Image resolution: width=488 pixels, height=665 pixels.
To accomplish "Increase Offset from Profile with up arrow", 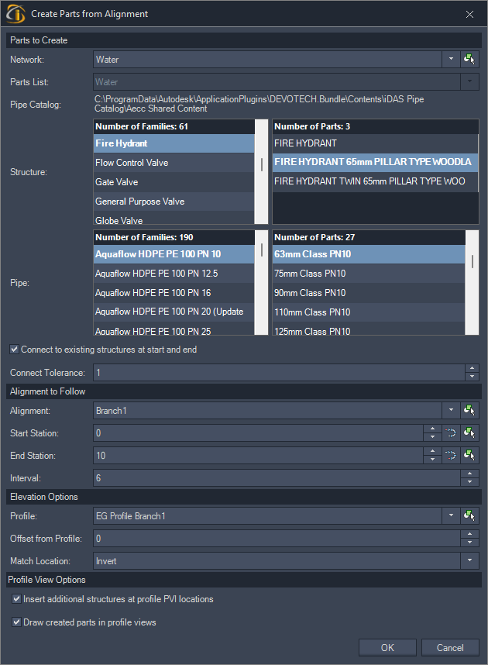I will [x=469, y=534].
